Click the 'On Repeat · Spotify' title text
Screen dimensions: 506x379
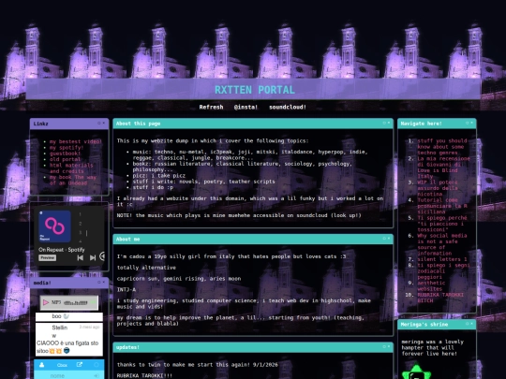tap(61, 250)
